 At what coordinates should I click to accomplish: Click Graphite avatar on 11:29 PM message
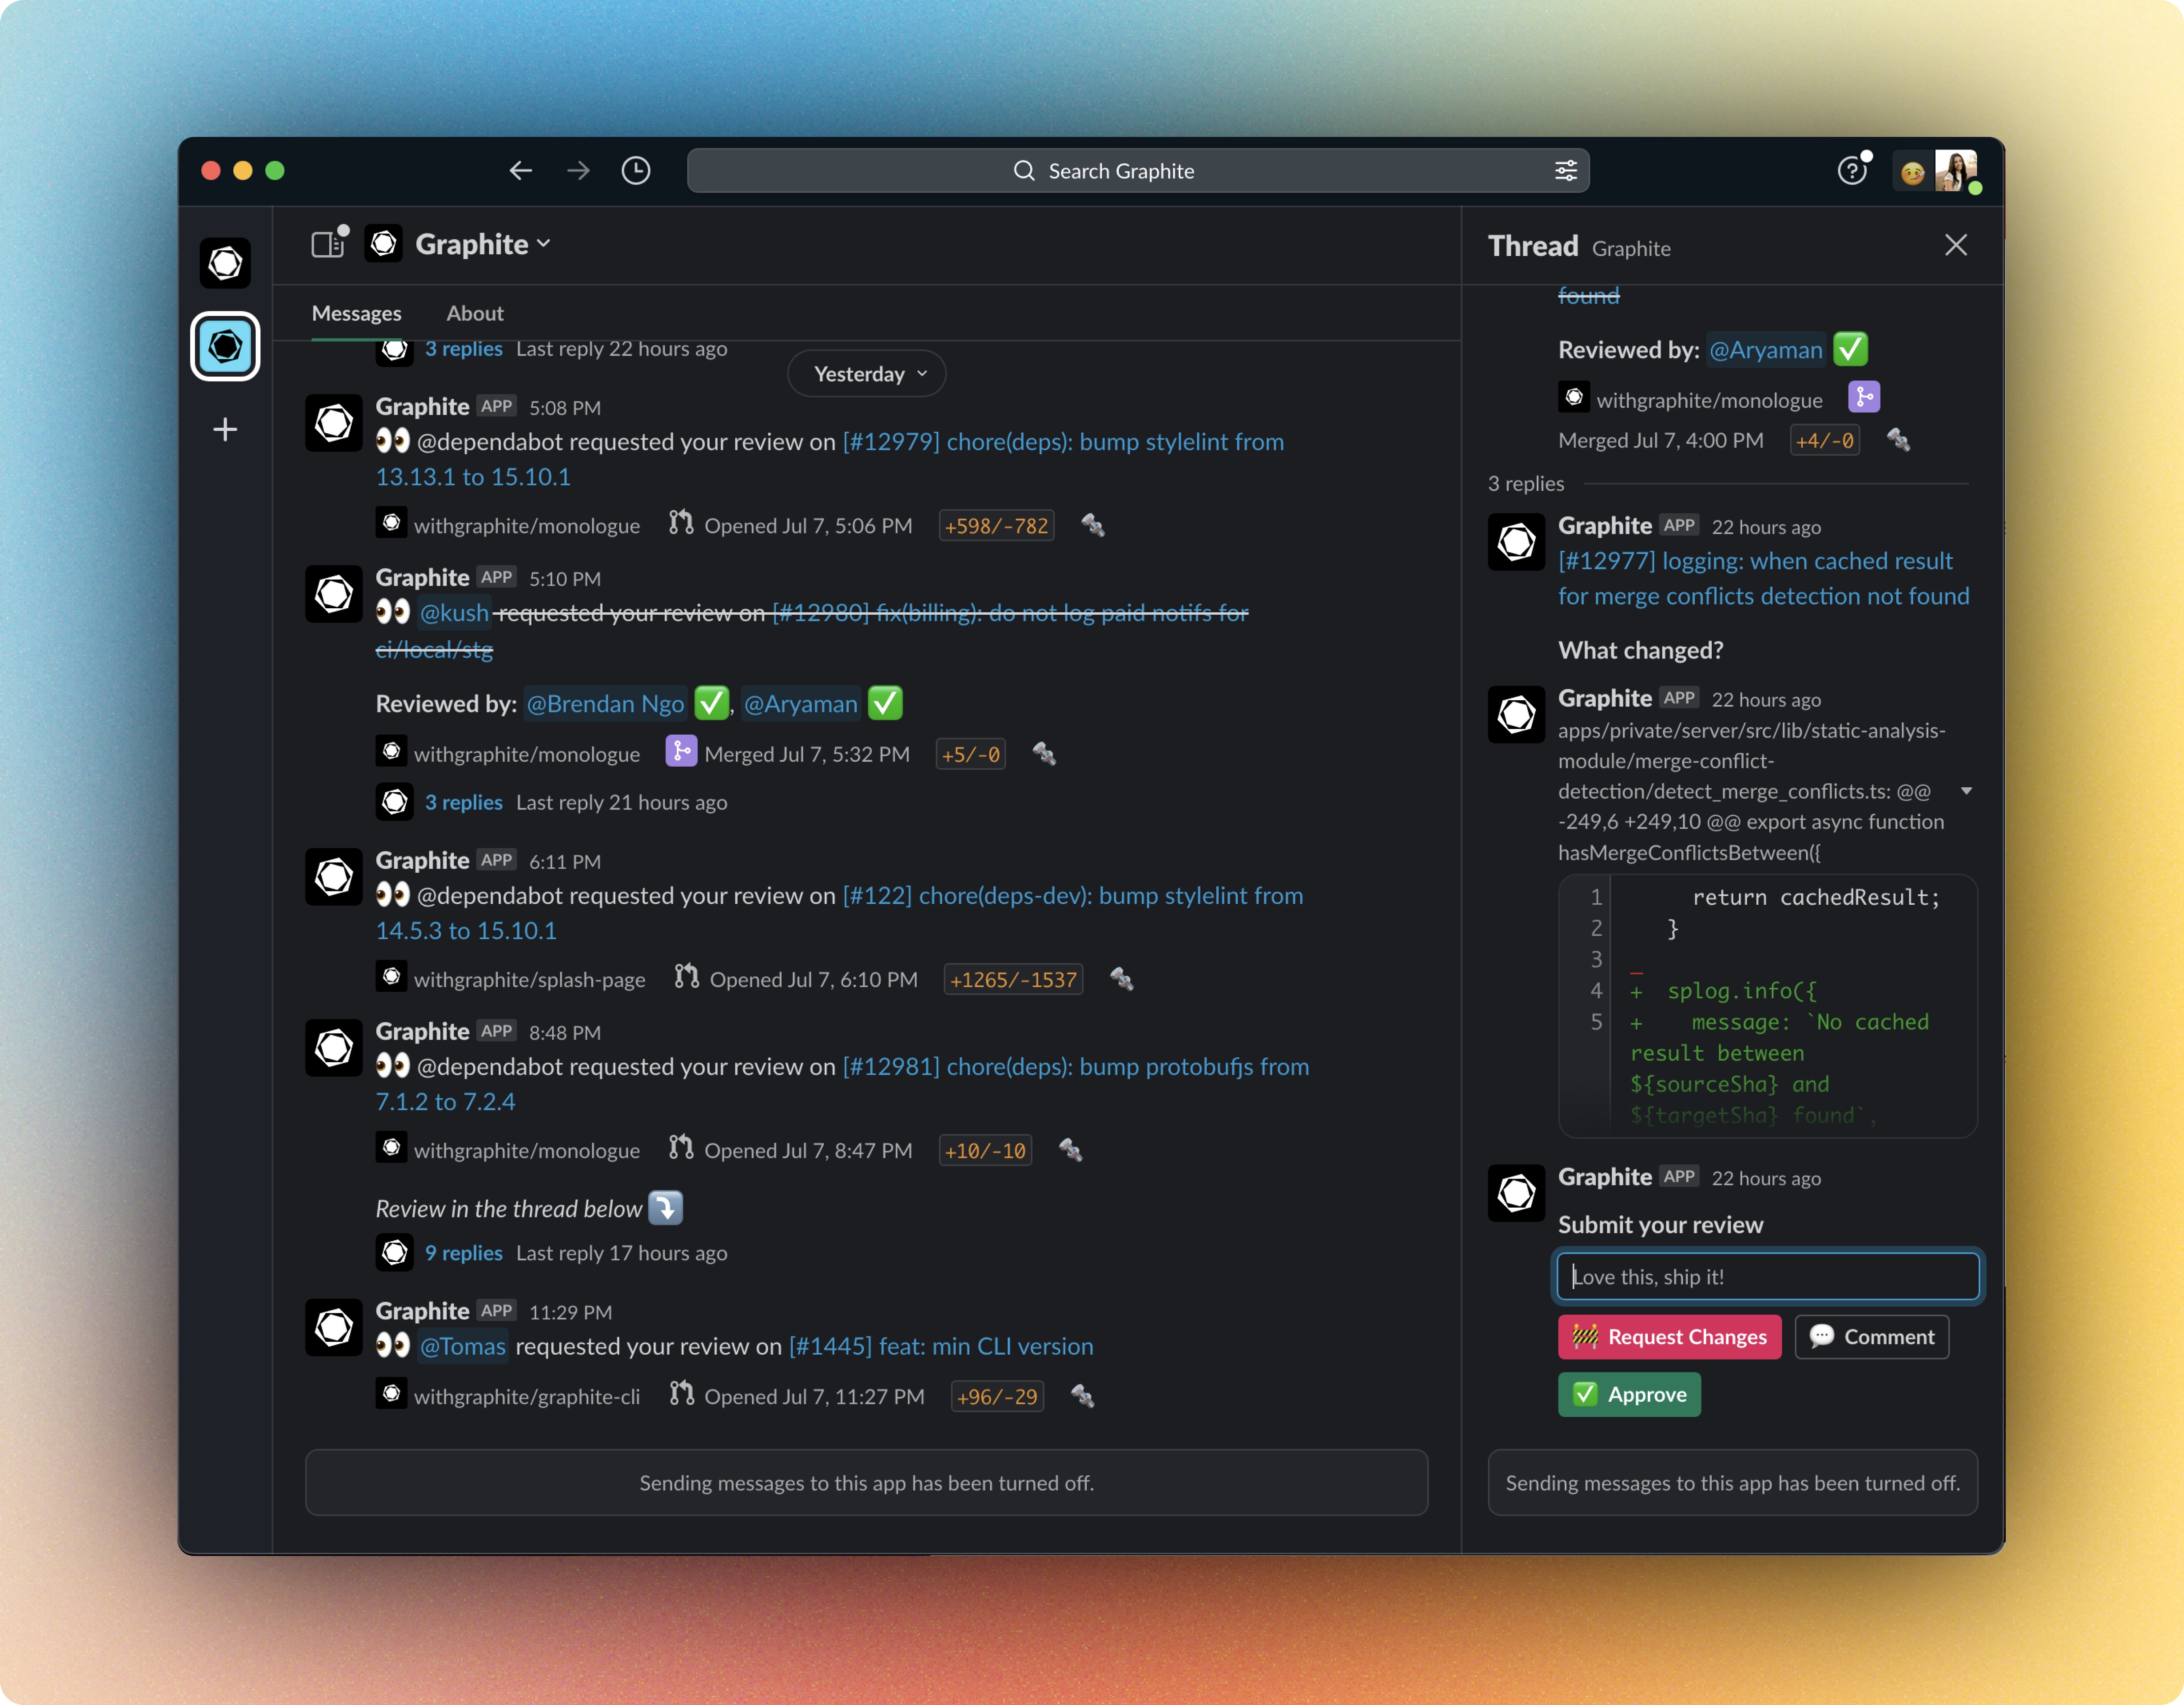pos(334,1328)
